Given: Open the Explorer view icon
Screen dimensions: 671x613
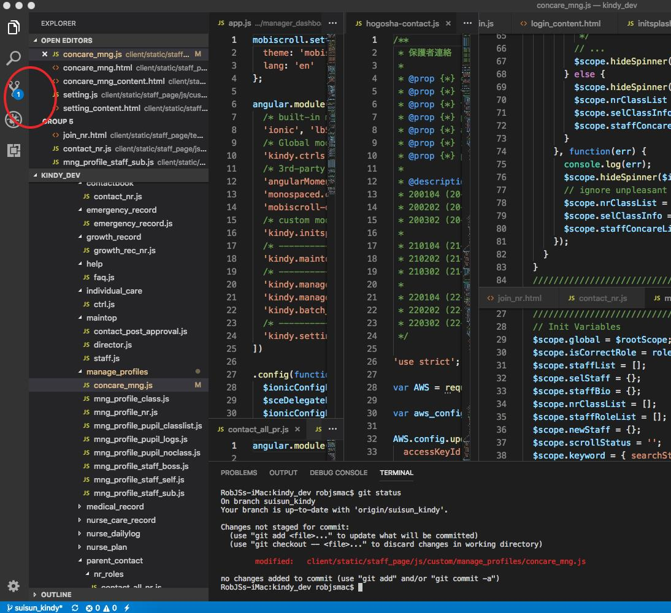Looking at the screenshot, I should (x=13, y=28).
